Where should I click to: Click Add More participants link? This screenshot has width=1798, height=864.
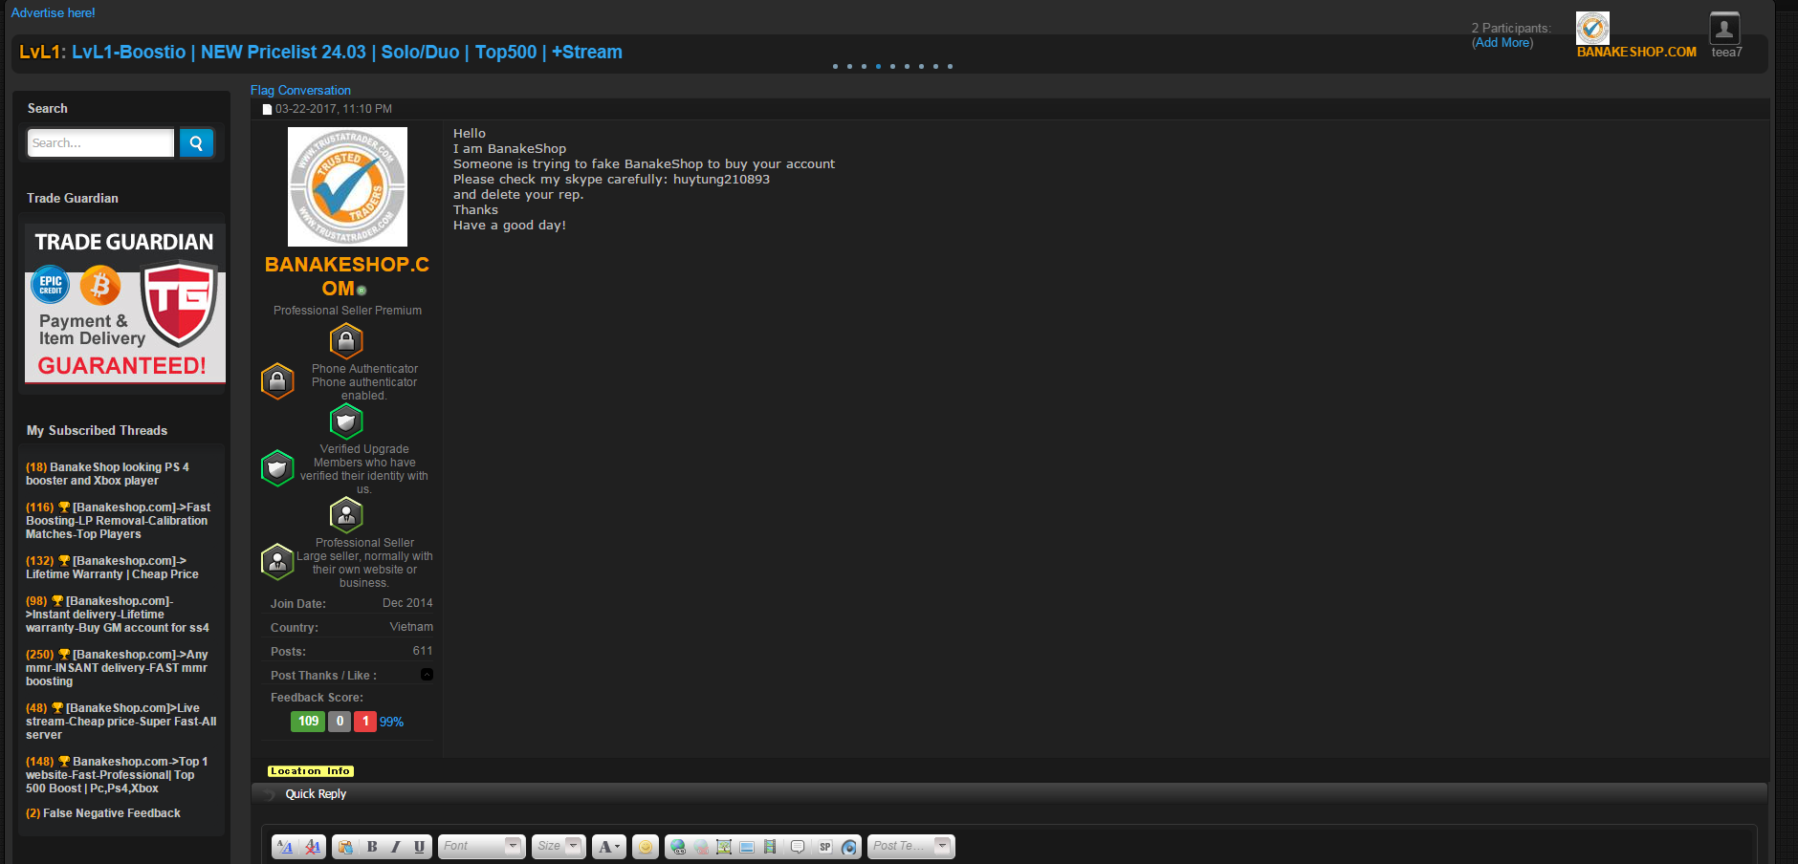click(x=1502, y=43)
